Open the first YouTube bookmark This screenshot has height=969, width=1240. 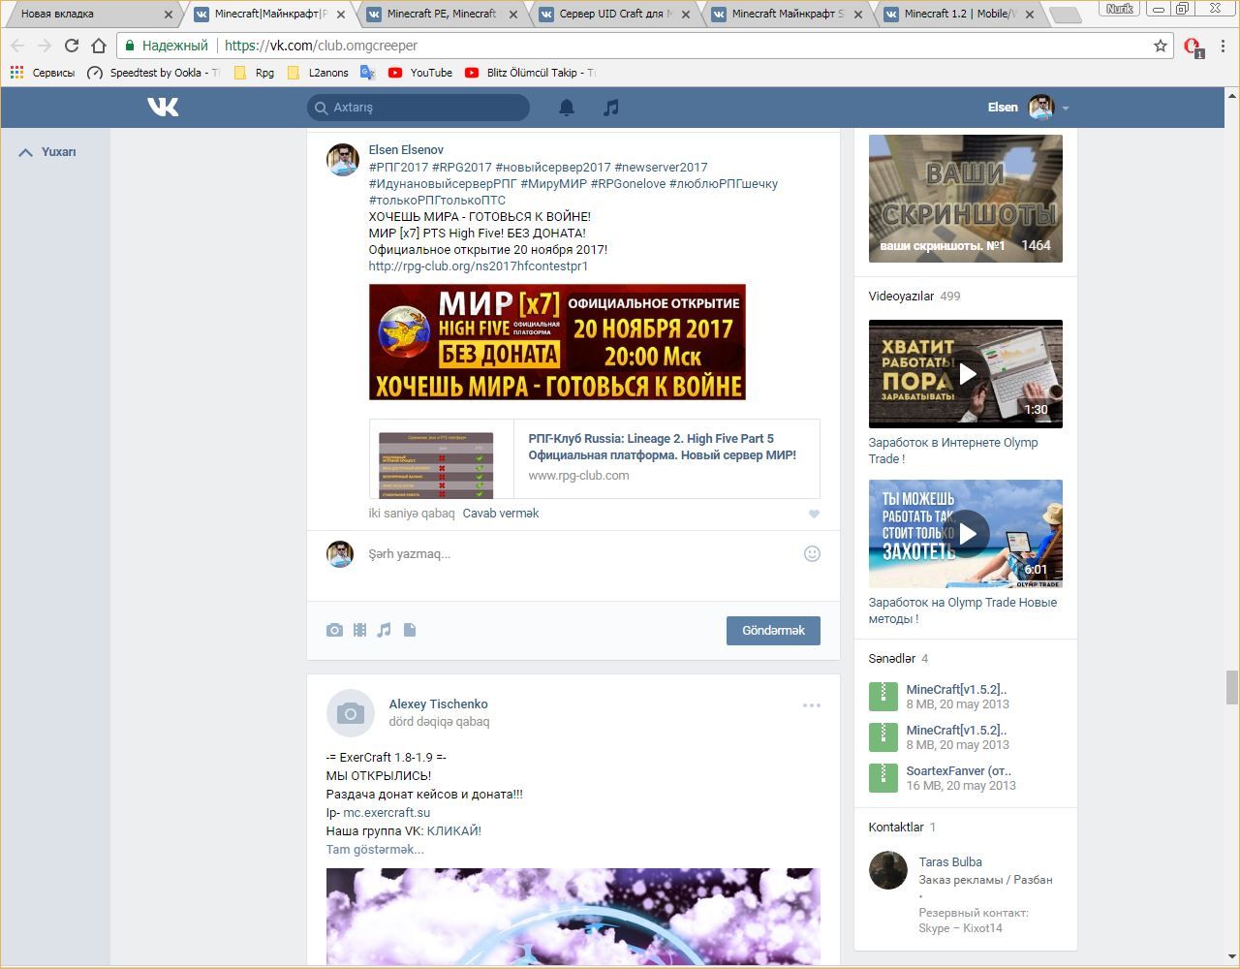pos(420,73)
